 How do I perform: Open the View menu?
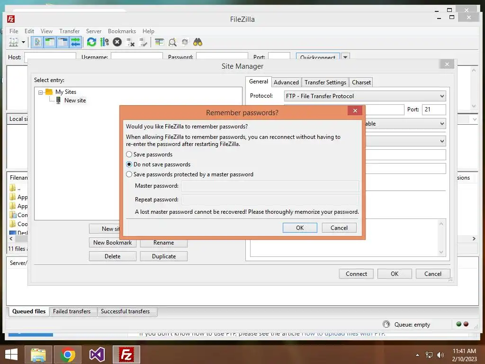(x=46, y=31)
